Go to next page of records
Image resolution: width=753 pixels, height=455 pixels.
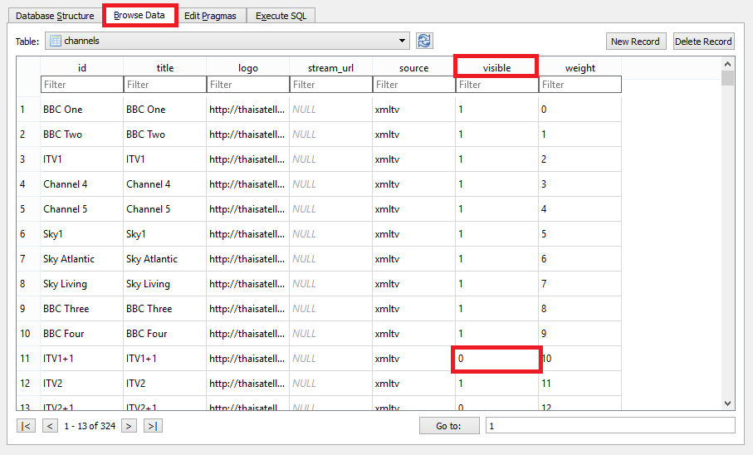tap(129, 426)
